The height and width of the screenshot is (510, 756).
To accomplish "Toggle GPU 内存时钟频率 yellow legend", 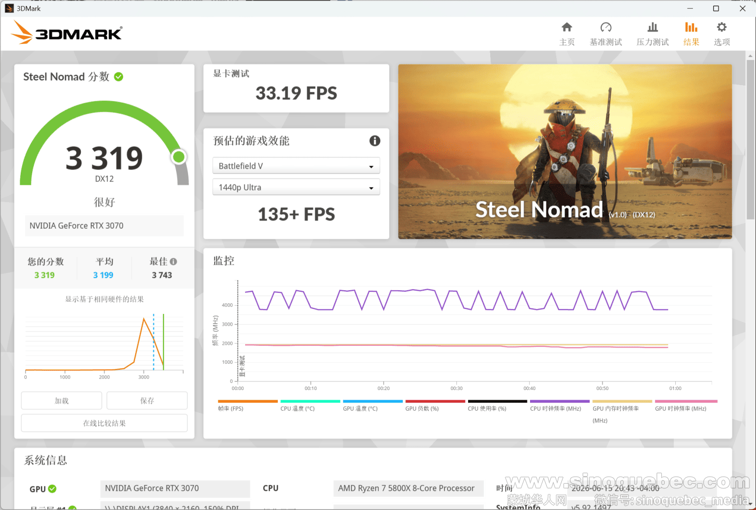I will (x=622, y=402).
